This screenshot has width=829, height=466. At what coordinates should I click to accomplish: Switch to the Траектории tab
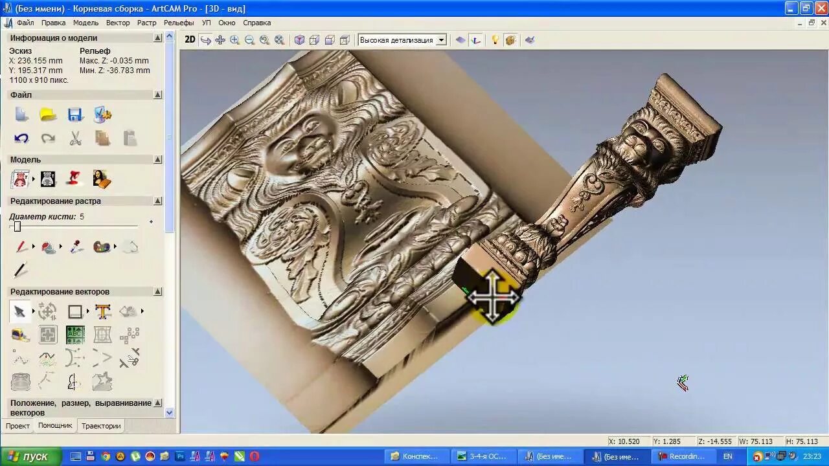click(101, 426)
